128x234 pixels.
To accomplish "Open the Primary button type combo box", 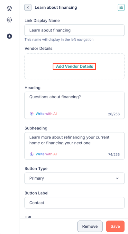I will click(74, 178).
